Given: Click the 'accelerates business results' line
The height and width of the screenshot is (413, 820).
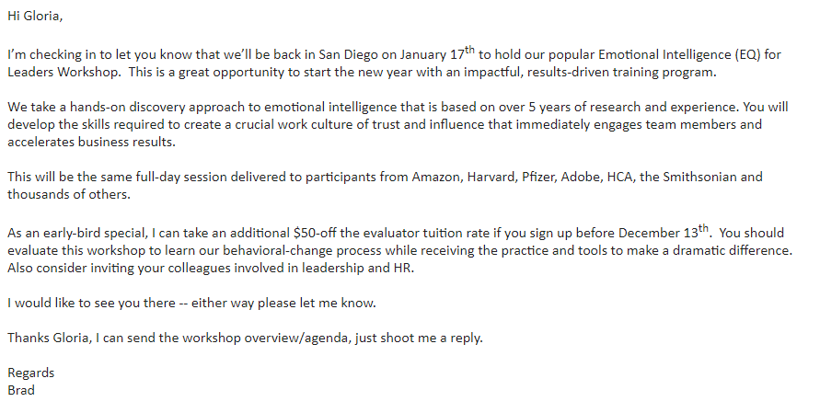Looking at the screenshot, I should pyautogui.click(x=90, y=143).
